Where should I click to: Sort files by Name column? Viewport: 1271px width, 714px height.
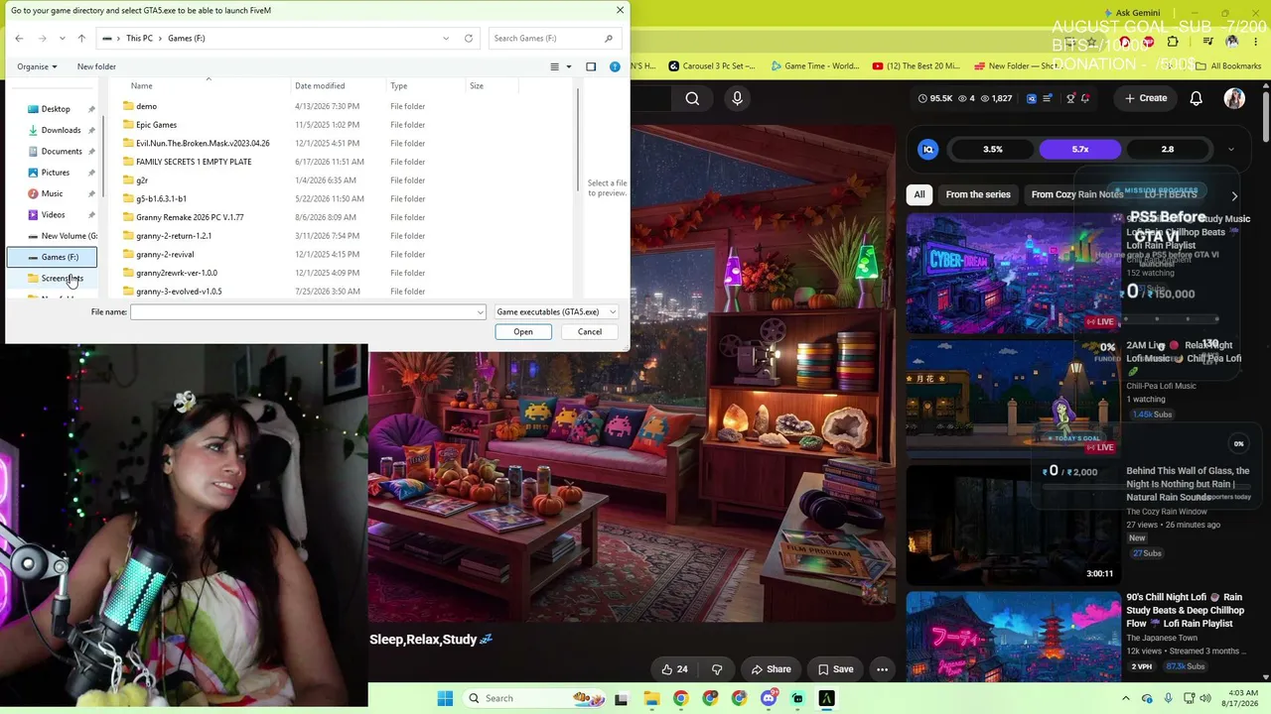[142, 86]
